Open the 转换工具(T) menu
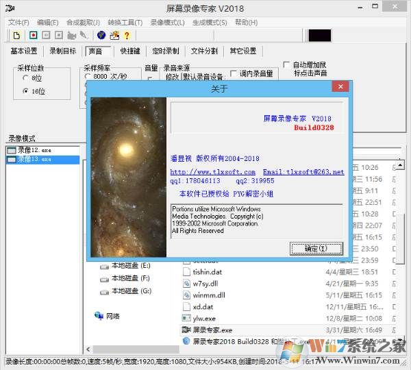The image size is (411, 370). coord(125,23)
